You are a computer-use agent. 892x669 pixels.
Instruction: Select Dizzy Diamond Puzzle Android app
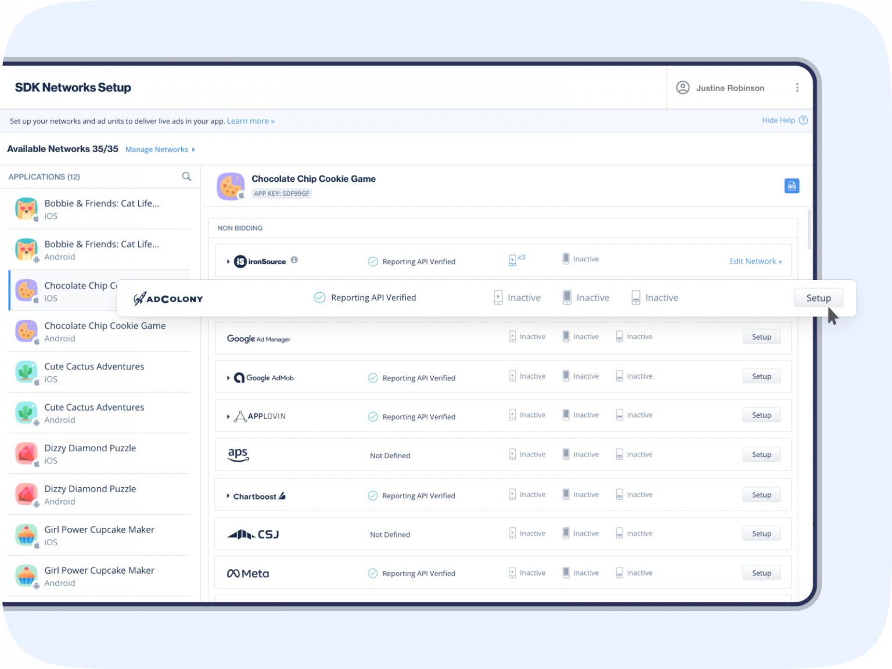(x=90, y=495)
